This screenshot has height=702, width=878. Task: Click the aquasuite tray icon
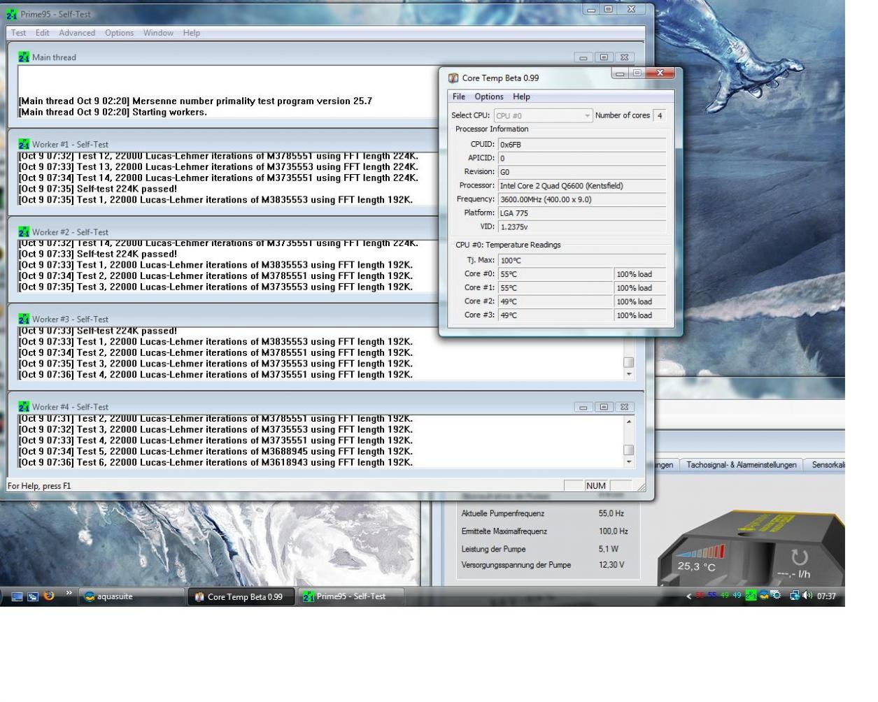763,596
